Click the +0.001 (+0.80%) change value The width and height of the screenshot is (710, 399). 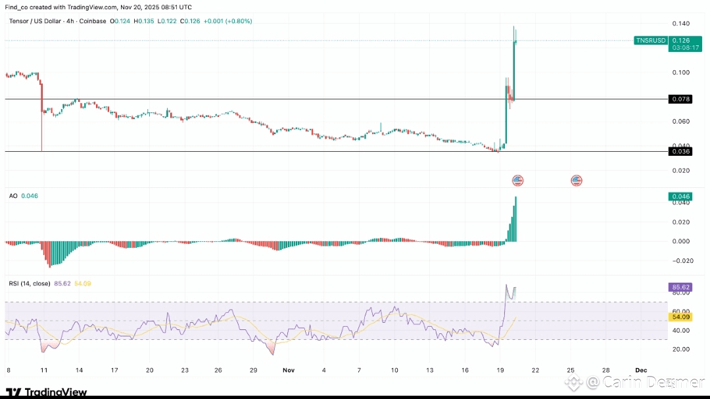(227, 21)
